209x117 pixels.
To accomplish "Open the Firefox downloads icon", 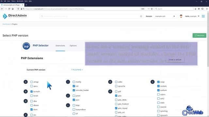I will pos(195,9).
